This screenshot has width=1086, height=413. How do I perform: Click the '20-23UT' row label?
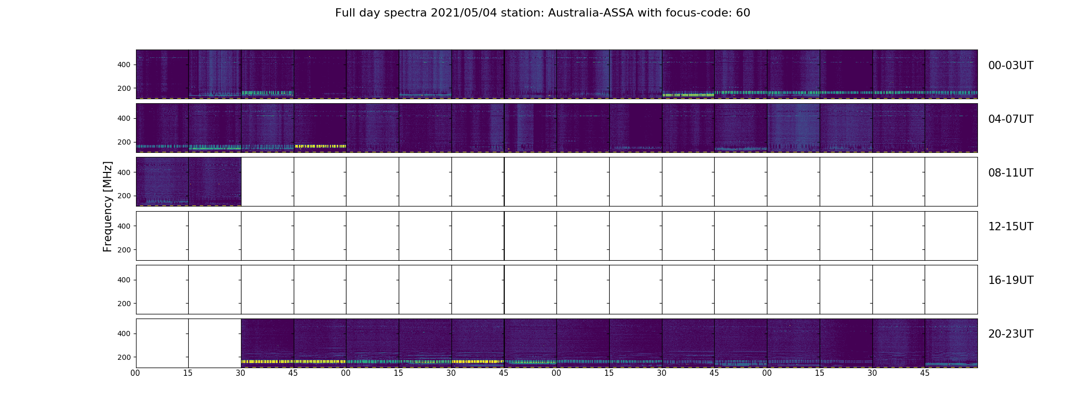[x=1010, y=334]
